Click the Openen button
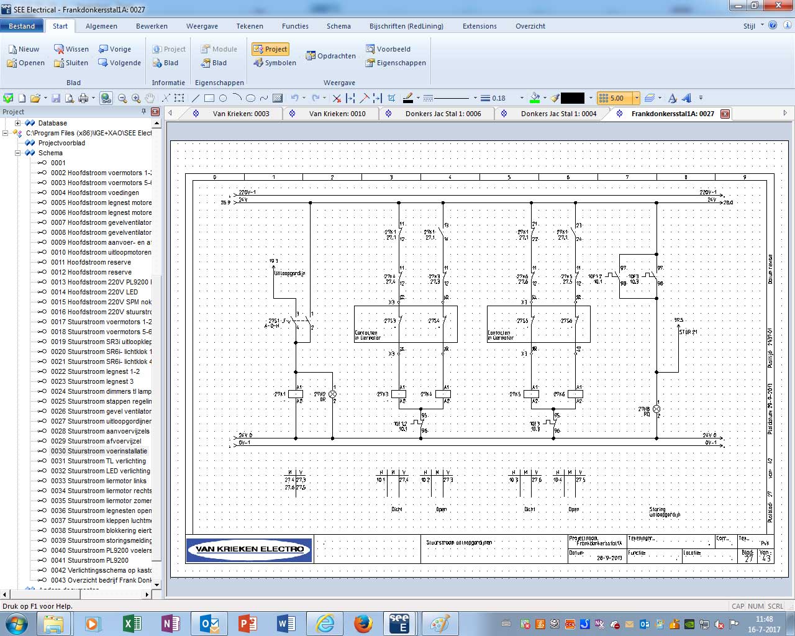Image resolution: width=795 pixels, height=636 pixels. (x=26, y=63)
